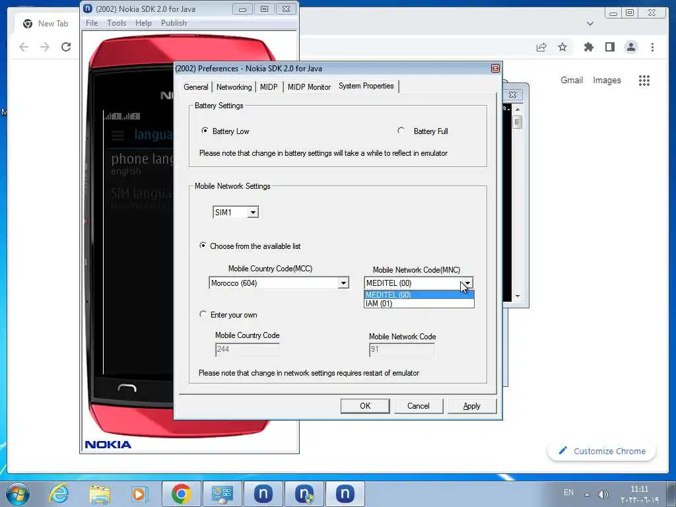Click scroll up arrow in console window

518,110
